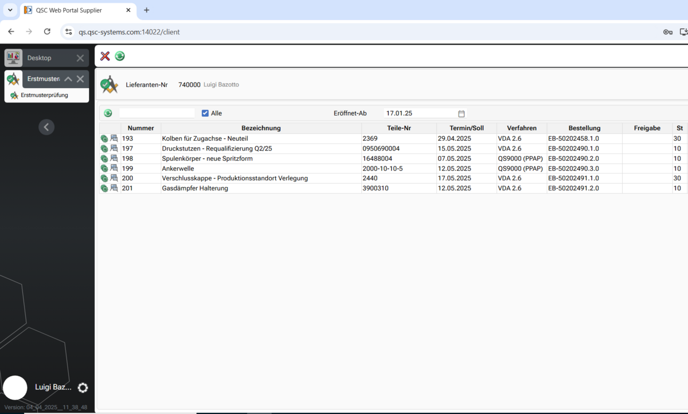
Task: Click the red X close icon in toolbar
Action: tap(105, 56)
